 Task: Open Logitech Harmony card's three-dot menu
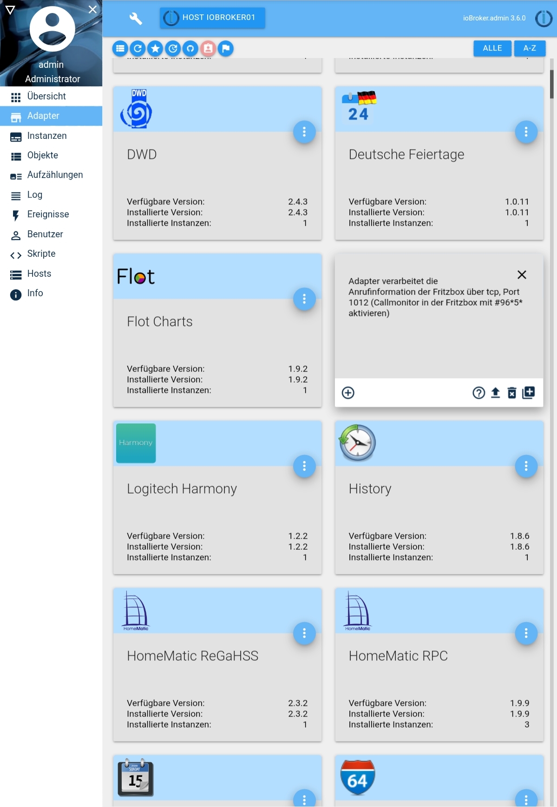point(304,466)
